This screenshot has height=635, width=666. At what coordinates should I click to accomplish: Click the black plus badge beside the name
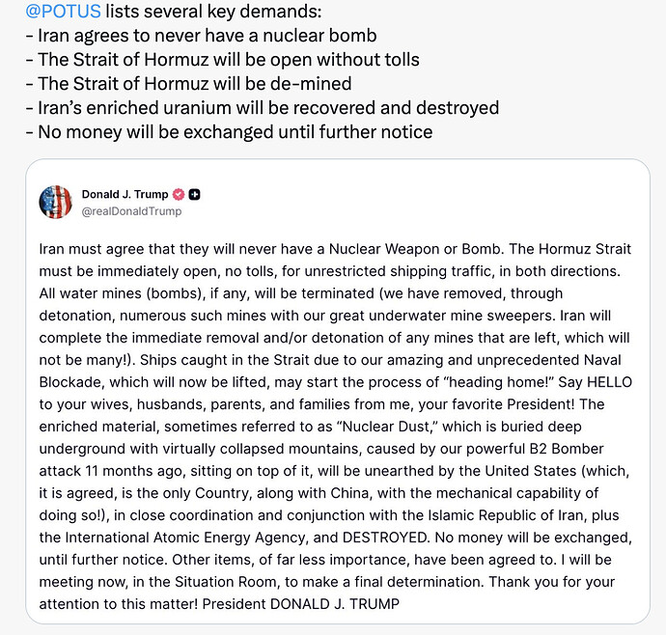click(x=195, y=195)
